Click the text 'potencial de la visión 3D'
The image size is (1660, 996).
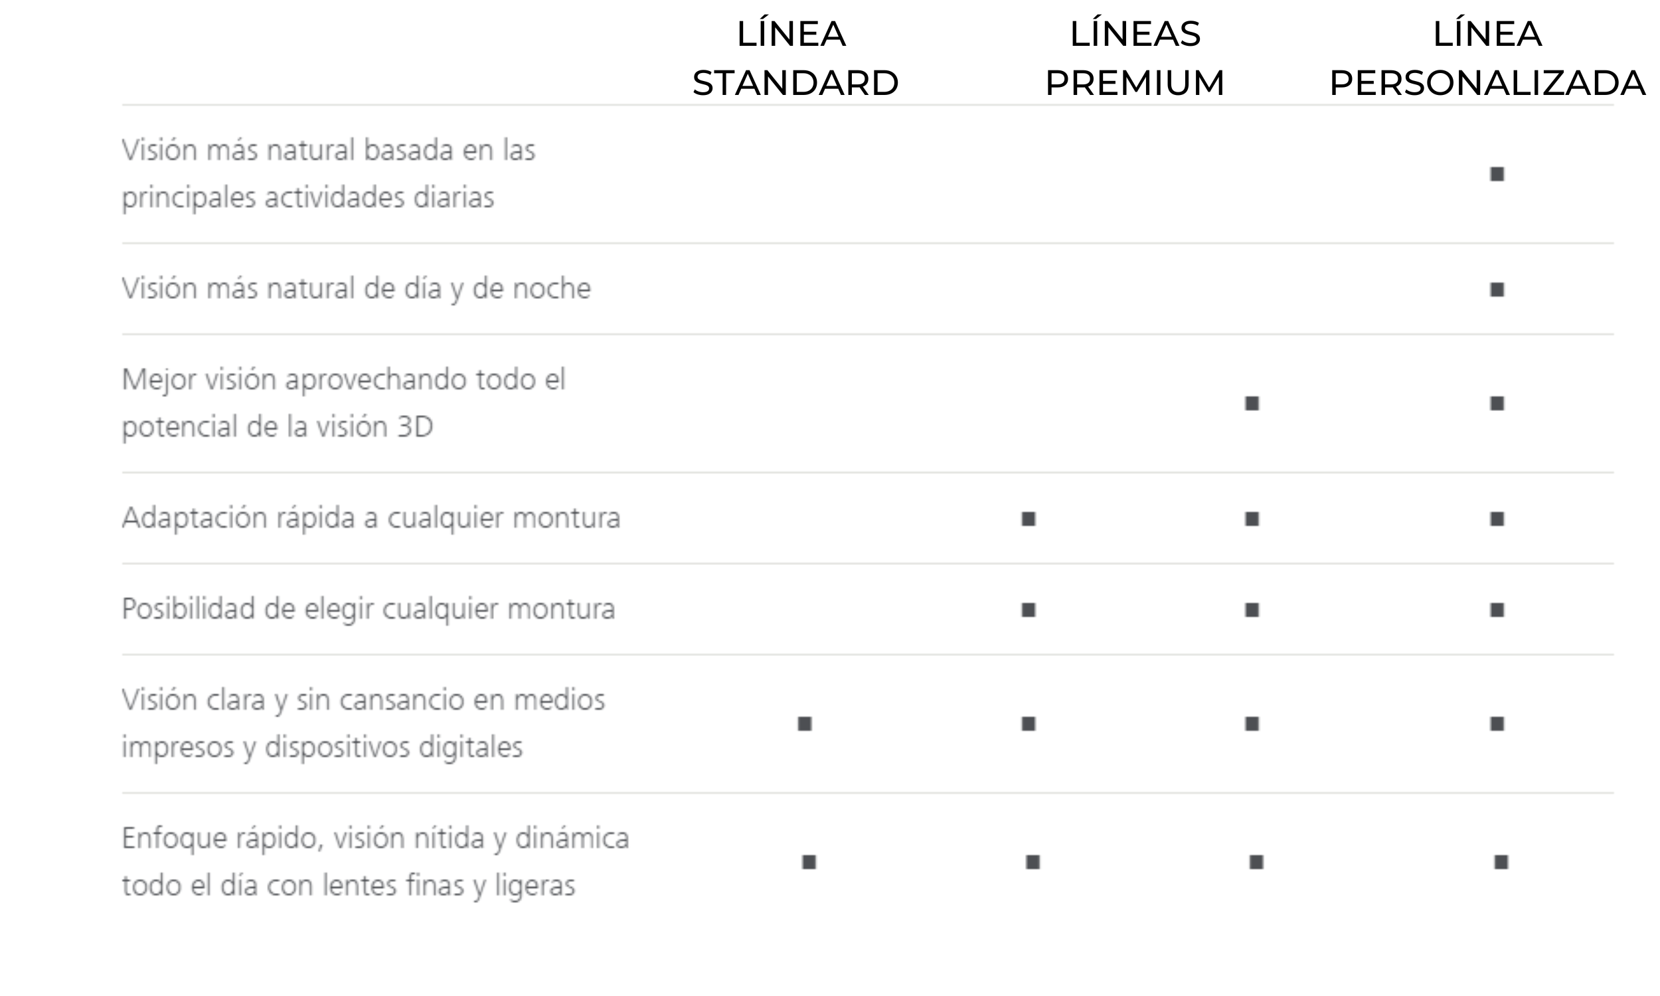tap(278, 427)
